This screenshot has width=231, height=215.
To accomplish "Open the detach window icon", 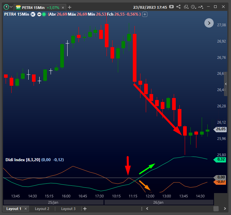I will point(186,7).
